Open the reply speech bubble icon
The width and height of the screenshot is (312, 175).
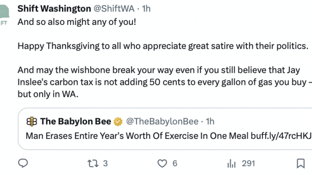23,163
